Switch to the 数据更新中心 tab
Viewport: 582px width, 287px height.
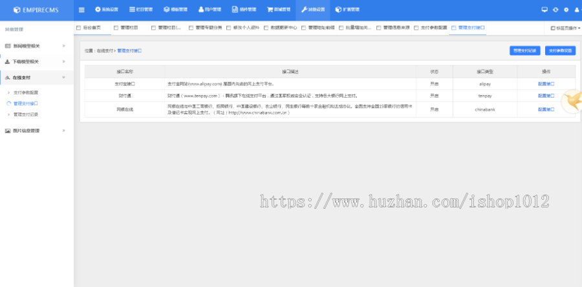[280, 27]
